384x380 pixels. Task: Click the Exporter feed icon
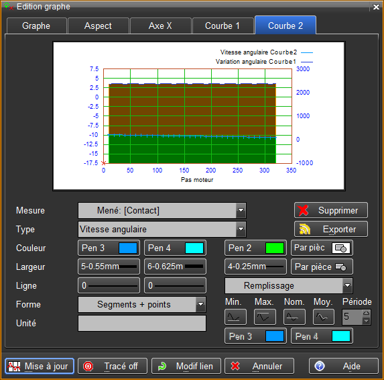pos(305,229)
